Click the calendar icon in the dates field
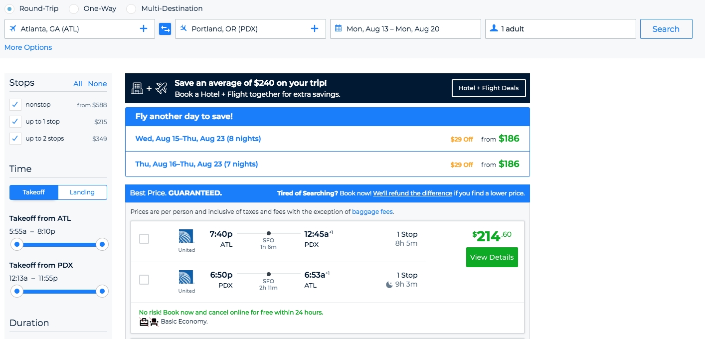 click(x=338, y=28)
